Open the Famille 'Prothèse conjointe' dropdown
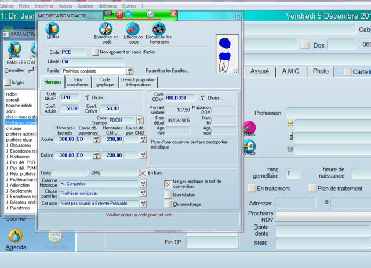This screenshot has width=371, height=268. (129, 71)
